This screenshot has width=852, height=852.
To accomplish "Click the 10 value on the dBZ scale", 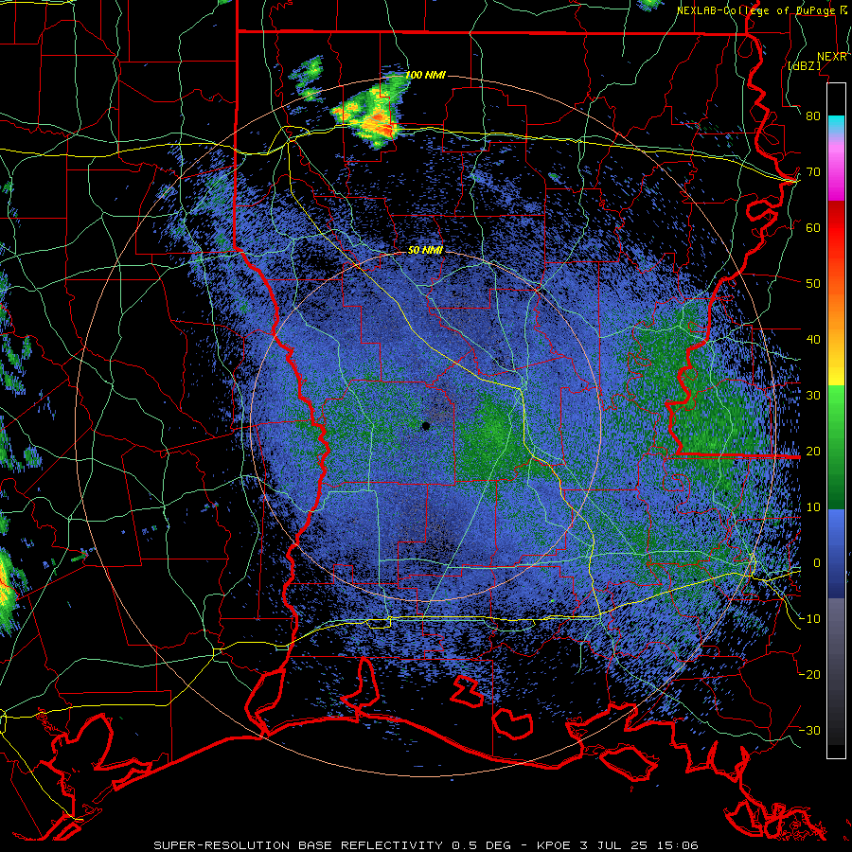I will (813, 507).
